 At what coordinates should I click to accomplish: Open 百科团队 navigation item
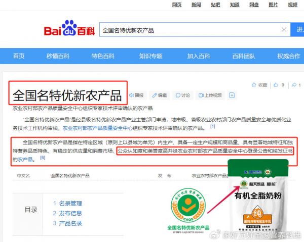[244, 56]
